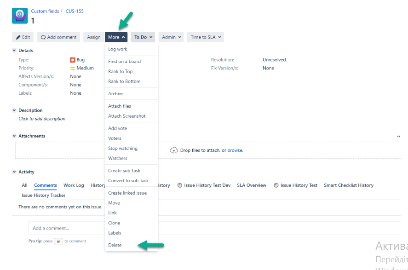Click the Assign button
The height and width of the screenshot is (270, 408).
point(94,37)
